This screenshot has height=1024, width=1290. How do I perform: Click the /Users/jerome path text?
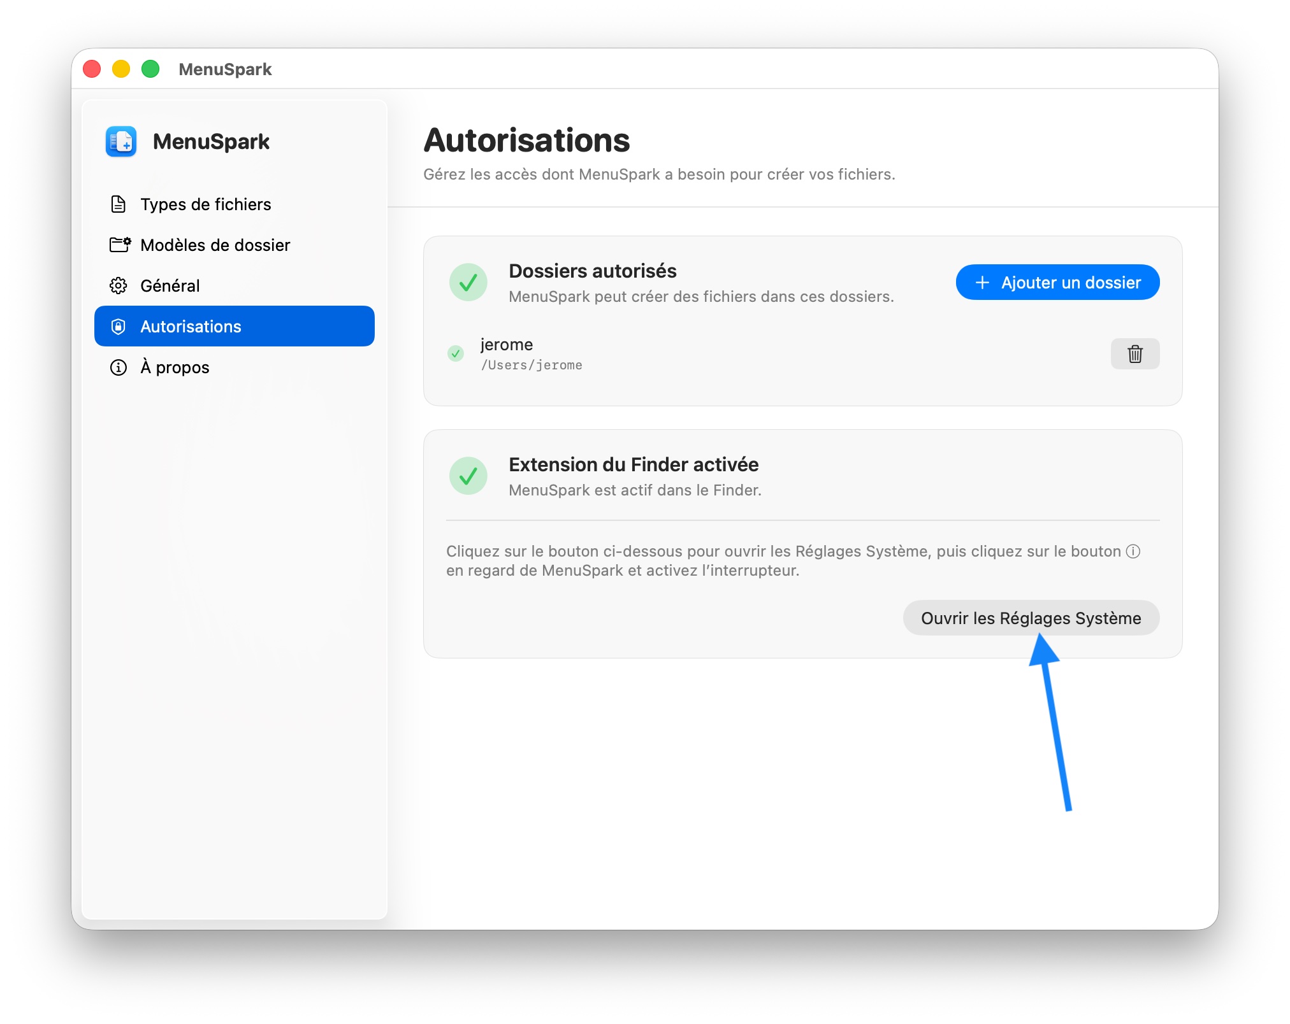point(532,365)
